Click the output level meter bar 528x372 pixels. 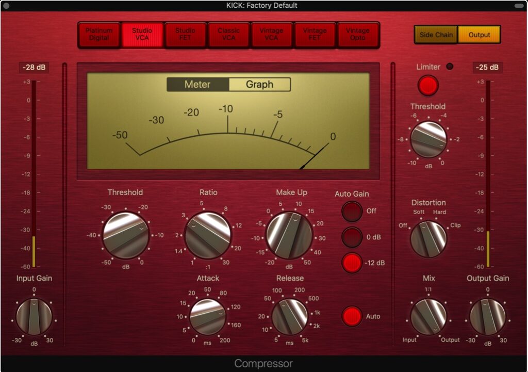(x=488, y=174)
